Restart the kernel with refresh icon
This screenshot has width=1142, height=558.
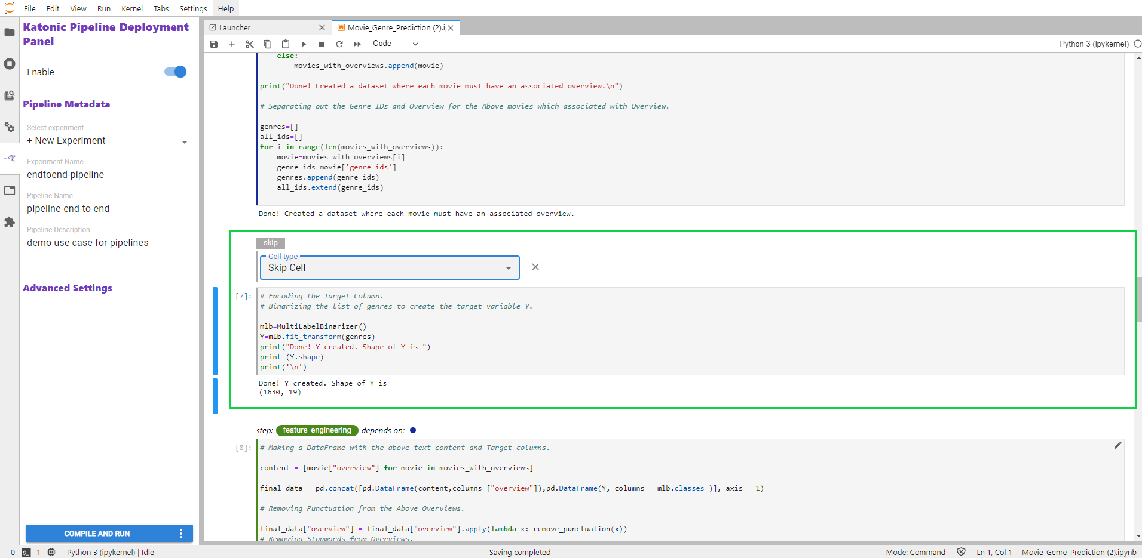point(339,44)
